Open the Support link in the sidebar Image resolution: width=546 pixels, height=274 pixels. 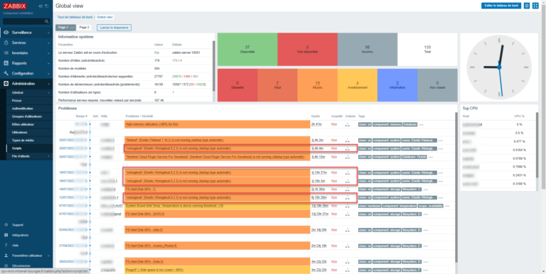point(17,225)
